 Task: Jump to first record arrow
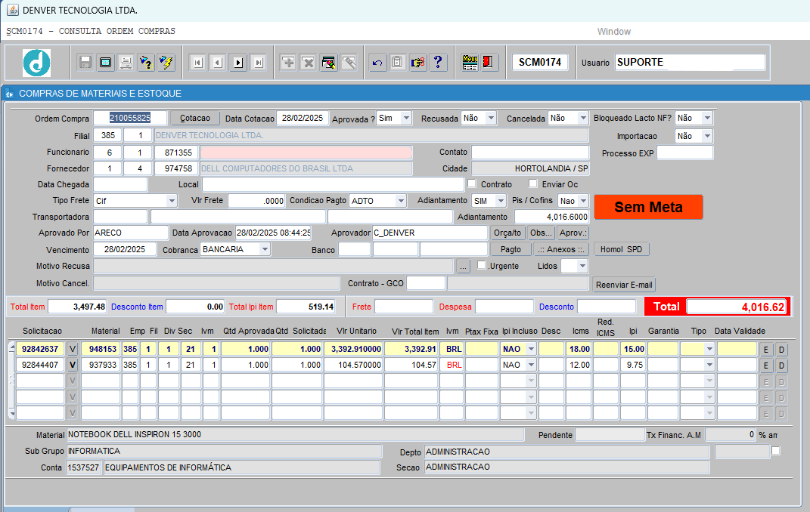(197, 63)
